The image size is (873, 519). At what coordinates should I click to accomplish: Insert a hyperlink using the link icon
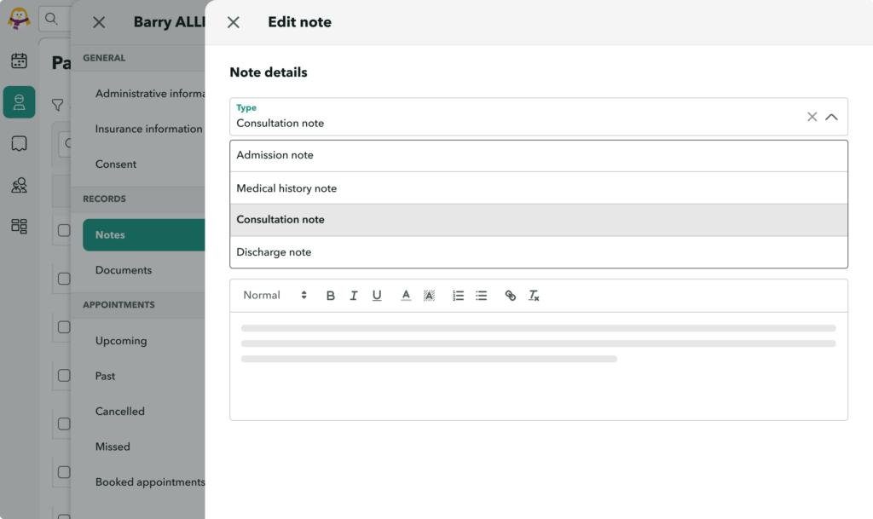point(511,295)
